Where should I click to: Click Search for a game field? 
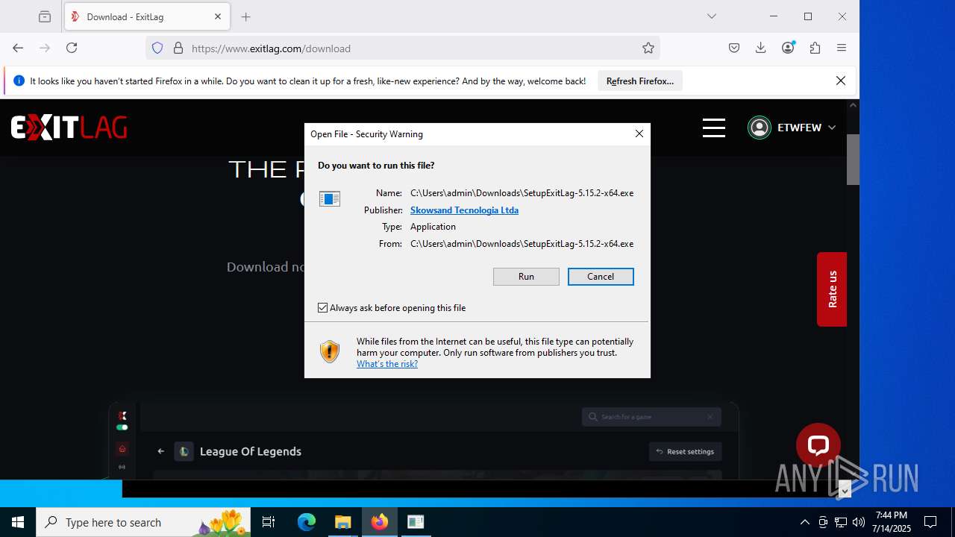651,417
